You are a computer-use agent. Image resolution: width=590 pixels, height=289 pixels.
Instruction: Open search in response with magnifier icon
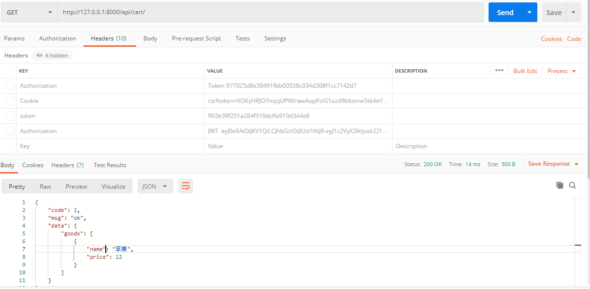(x=572, y=185)
